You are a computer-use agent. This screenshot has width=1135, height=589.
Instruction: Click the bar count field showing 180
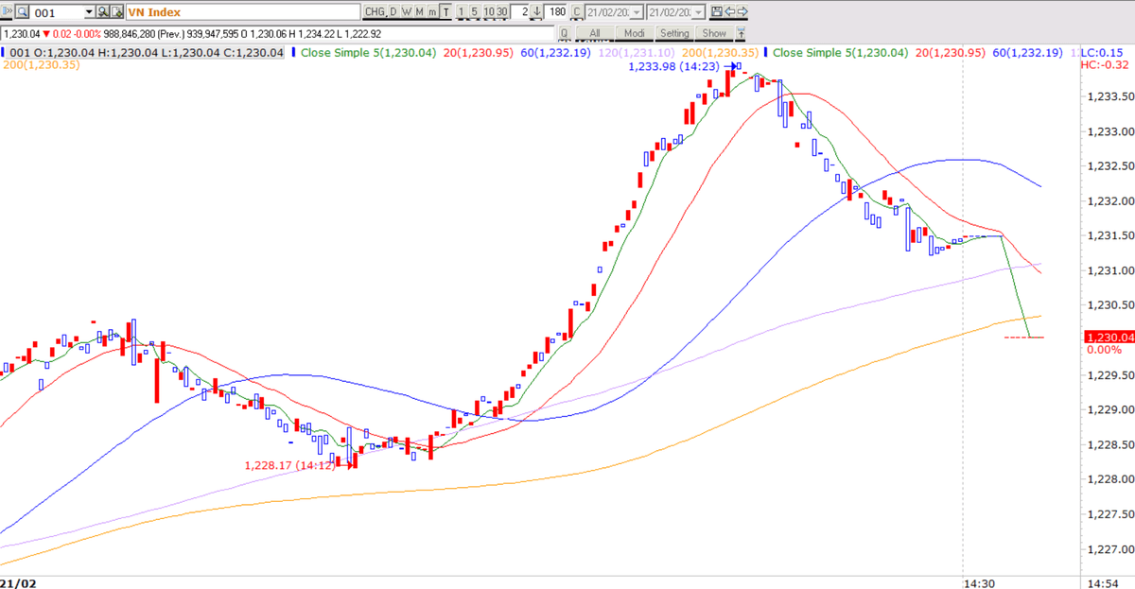click(556, 12)
